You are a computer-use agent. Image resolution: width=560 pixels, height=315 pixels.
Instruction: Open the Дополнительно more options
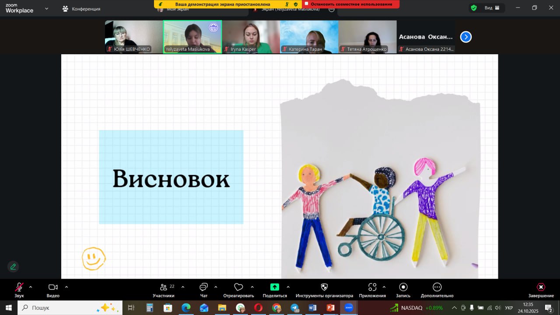pyautogui.click(x=437, y=287)
